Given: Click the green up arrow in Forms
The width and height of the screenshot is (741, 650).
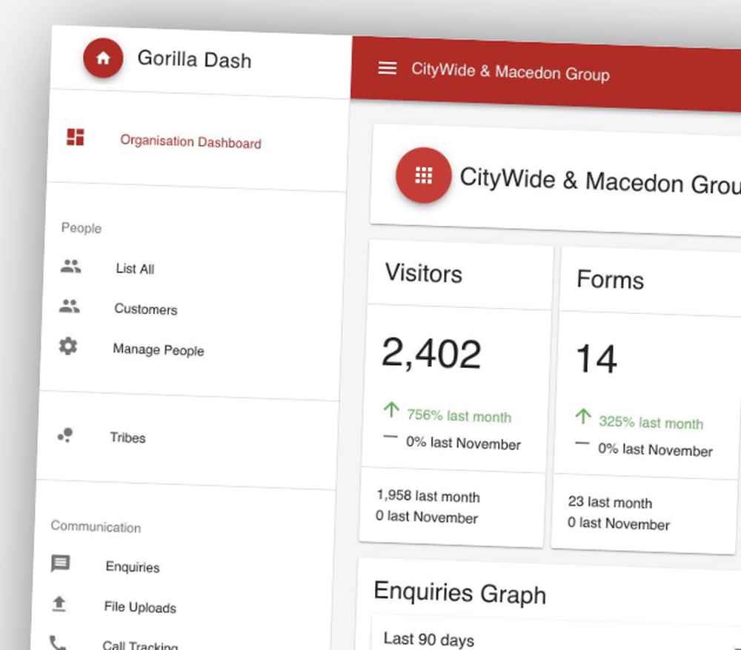Looking at the screenshot, I should coord(583,416).
